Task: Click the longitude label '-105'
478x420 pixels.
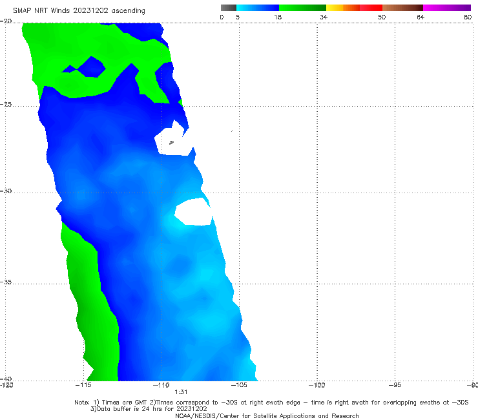Action: tap(239, 385)
